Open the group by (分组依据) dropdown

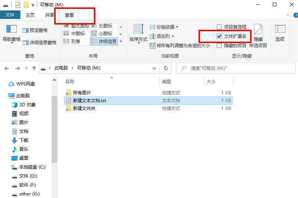coord(164,27)
